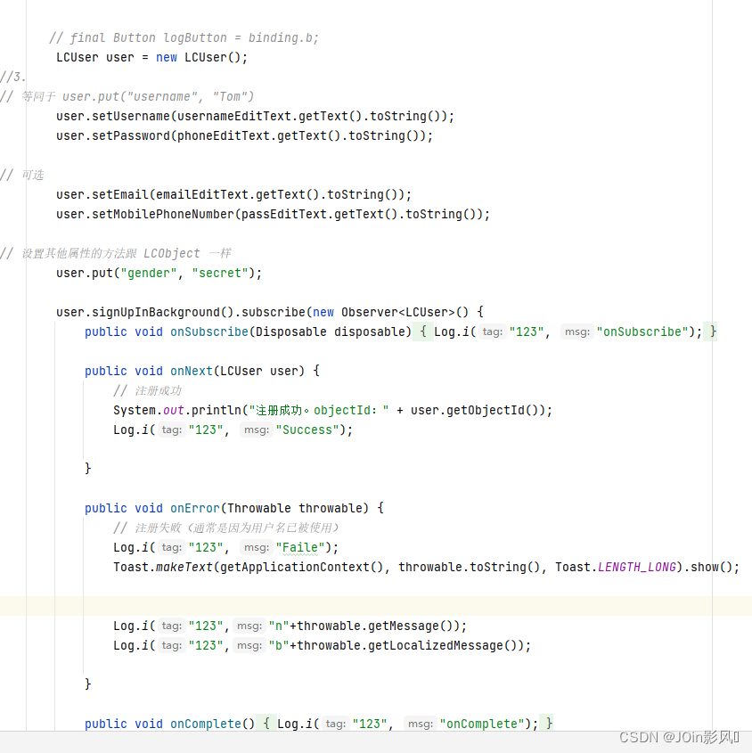Screen dimensions: 752x753
Task: Click the onError method name
Action: pos(194,508)
